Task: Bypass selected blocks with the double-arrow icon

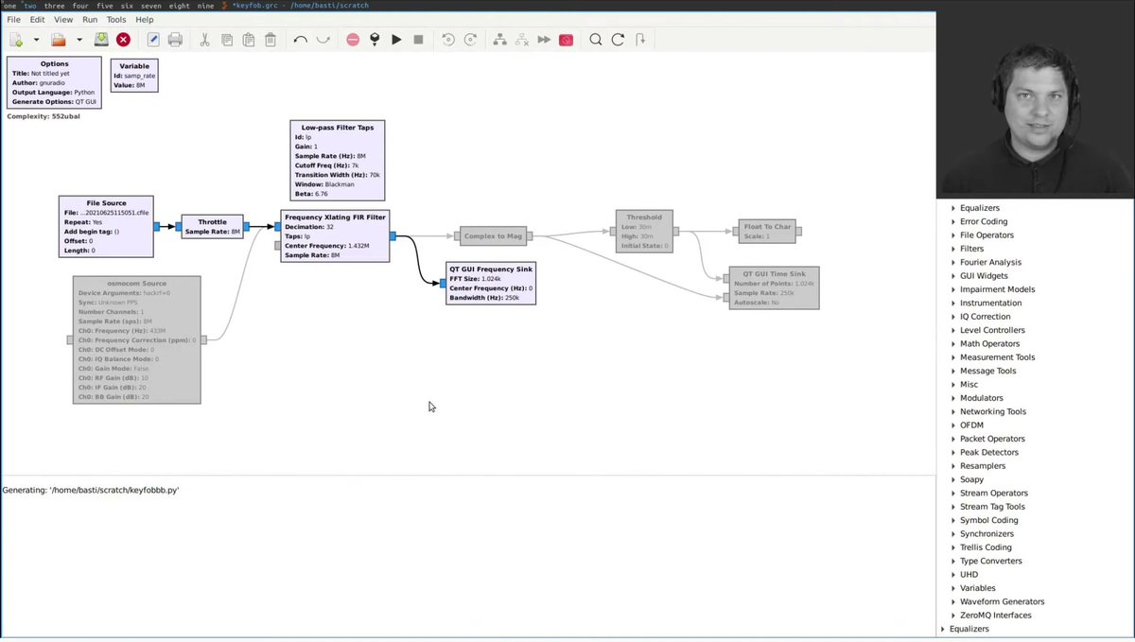Action: [x=544, y=40]
